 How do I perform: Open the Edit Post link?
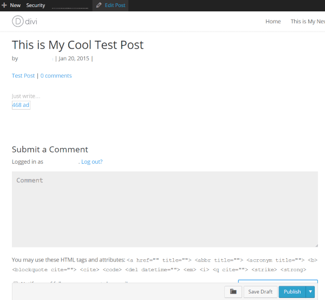pos(115,5)
